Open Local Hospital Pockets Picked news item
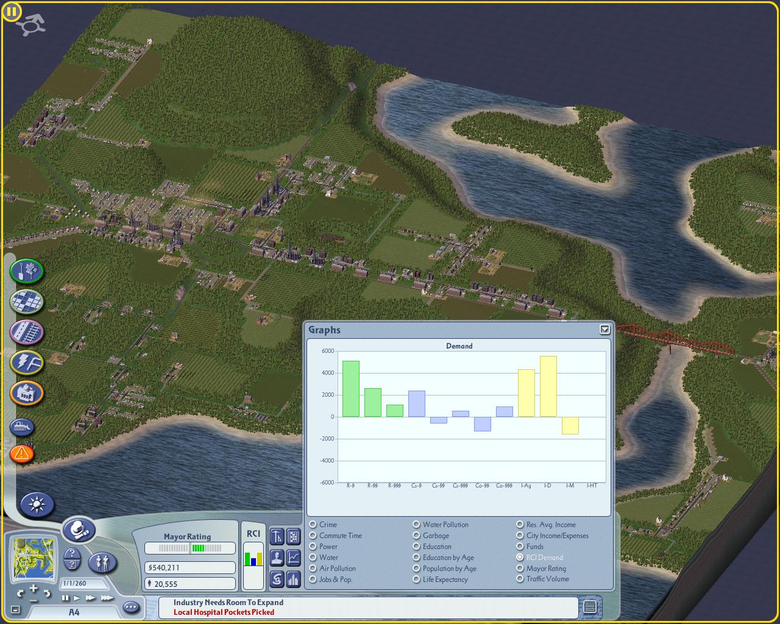The image size is (780, 624). coord(224,612)
